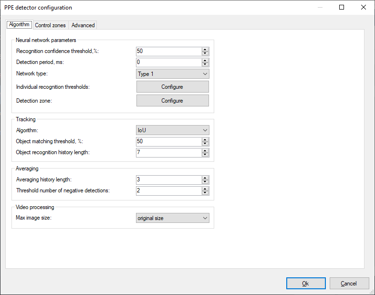The width and height of the screenshot is (375, 295).
Task: Switch to the Control zones tab
Action: [50, 25]
